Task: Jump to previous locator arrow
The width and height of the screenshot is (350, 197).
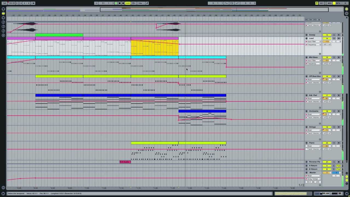Action: tap(306, 20)
